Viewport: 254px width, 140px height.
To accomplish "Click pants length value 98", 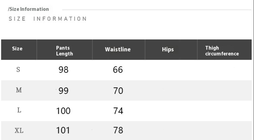I will (x=64, y=70).
